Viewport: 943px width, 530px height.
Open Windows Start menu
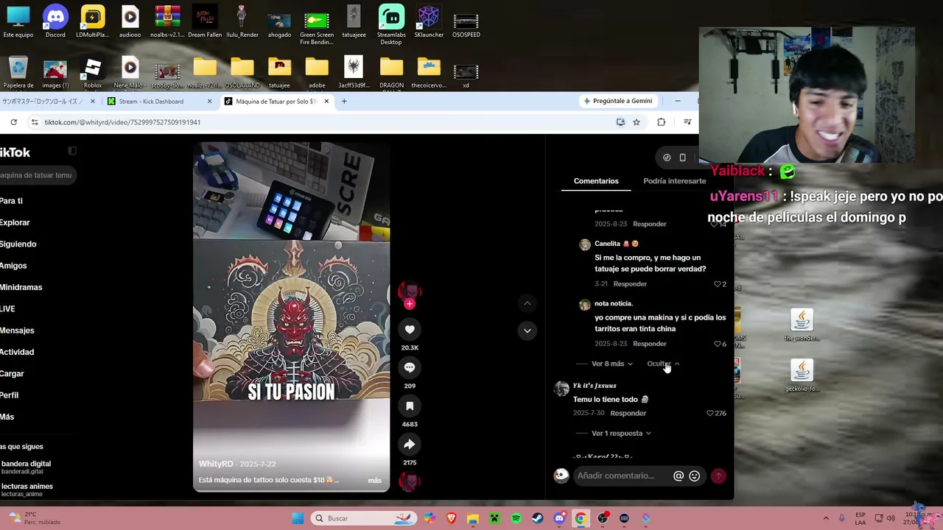click(x=298, y=518)
